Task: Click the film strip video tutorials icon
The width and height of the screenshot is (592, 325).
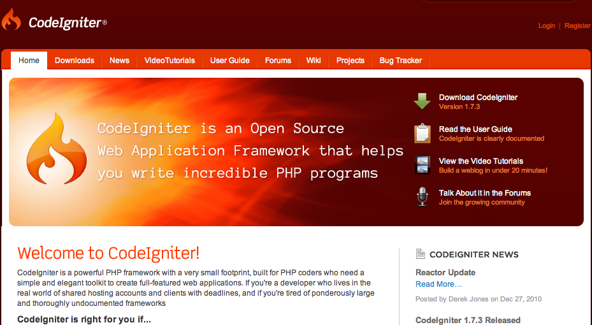Action: (422, 165)
